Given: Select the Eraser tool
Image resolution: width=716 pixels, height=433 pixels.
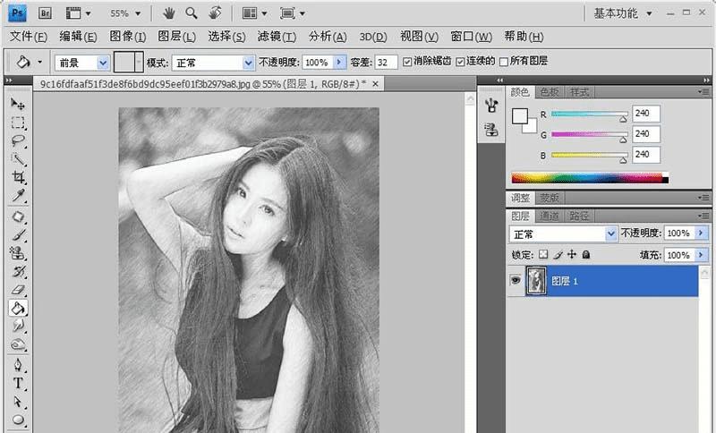Looking at the screenshot, I should tap(18, 290).
